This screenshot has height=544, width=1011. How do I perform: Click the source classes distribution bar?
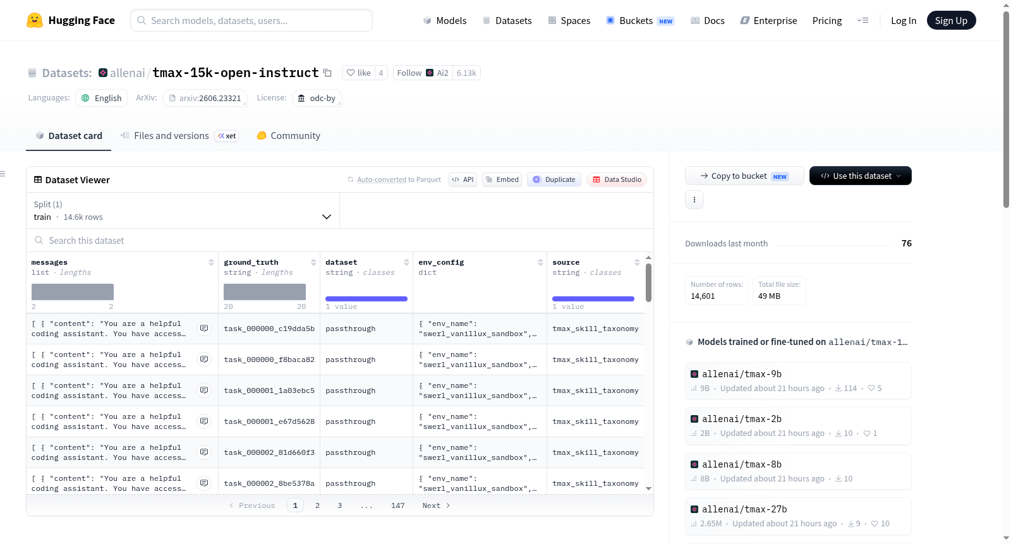coord(593,299)
